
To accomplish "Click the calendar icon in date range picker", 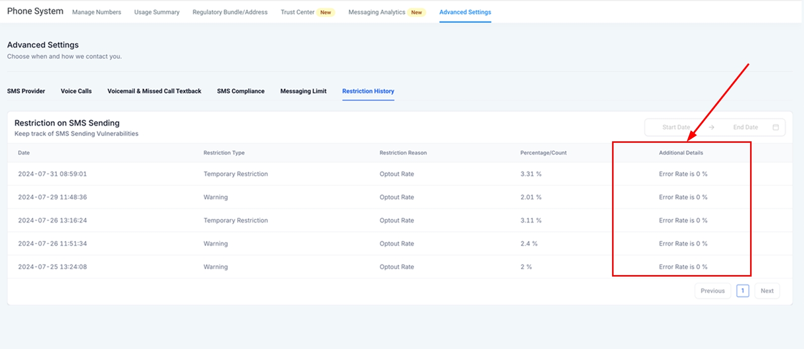I will point(775,127).
